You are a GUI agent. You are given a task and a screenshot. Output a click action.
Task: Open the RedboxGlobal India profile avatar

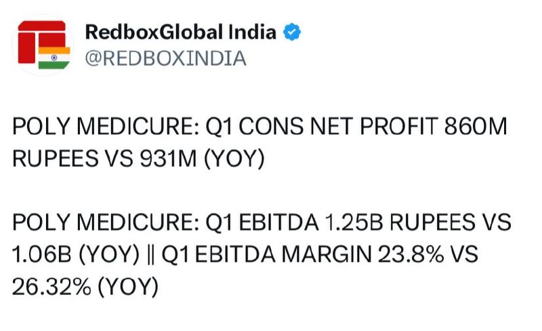click(43, 45)
